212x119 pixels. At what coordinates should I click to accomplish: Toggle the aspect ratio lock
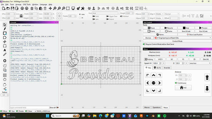(x=21, y=16)
